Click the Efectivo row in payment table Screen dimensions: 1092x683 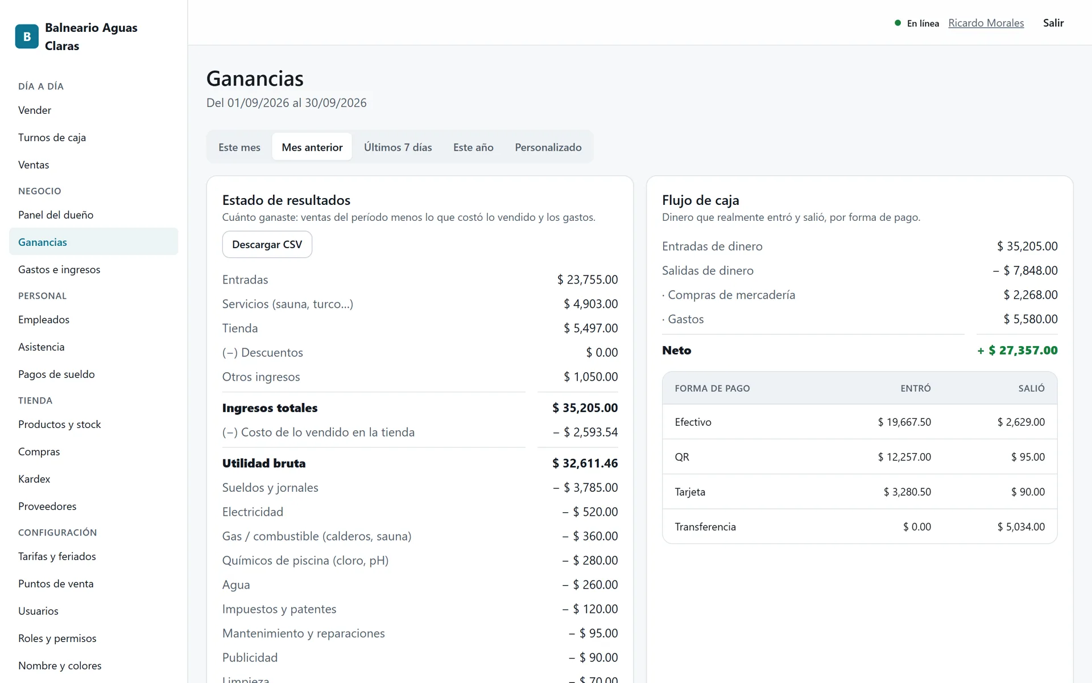coord(860,422)
